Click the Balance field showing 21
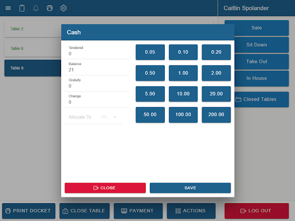The width and height of the screenshot is (295, 221). coord(97,67)
